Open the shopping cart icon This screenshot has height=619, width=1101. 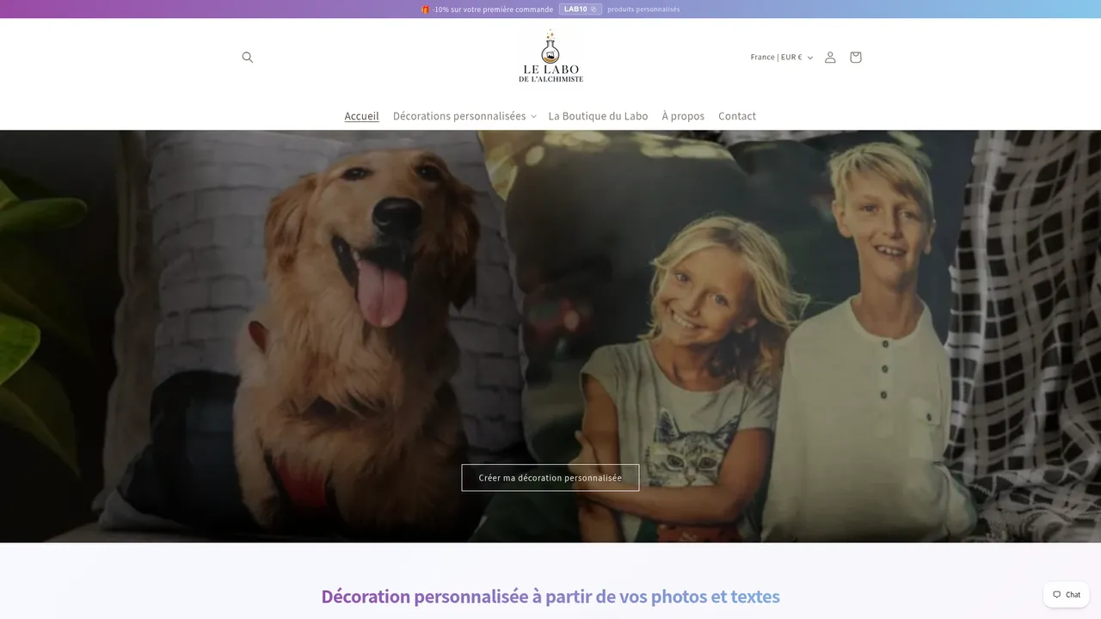coord(855,58)
